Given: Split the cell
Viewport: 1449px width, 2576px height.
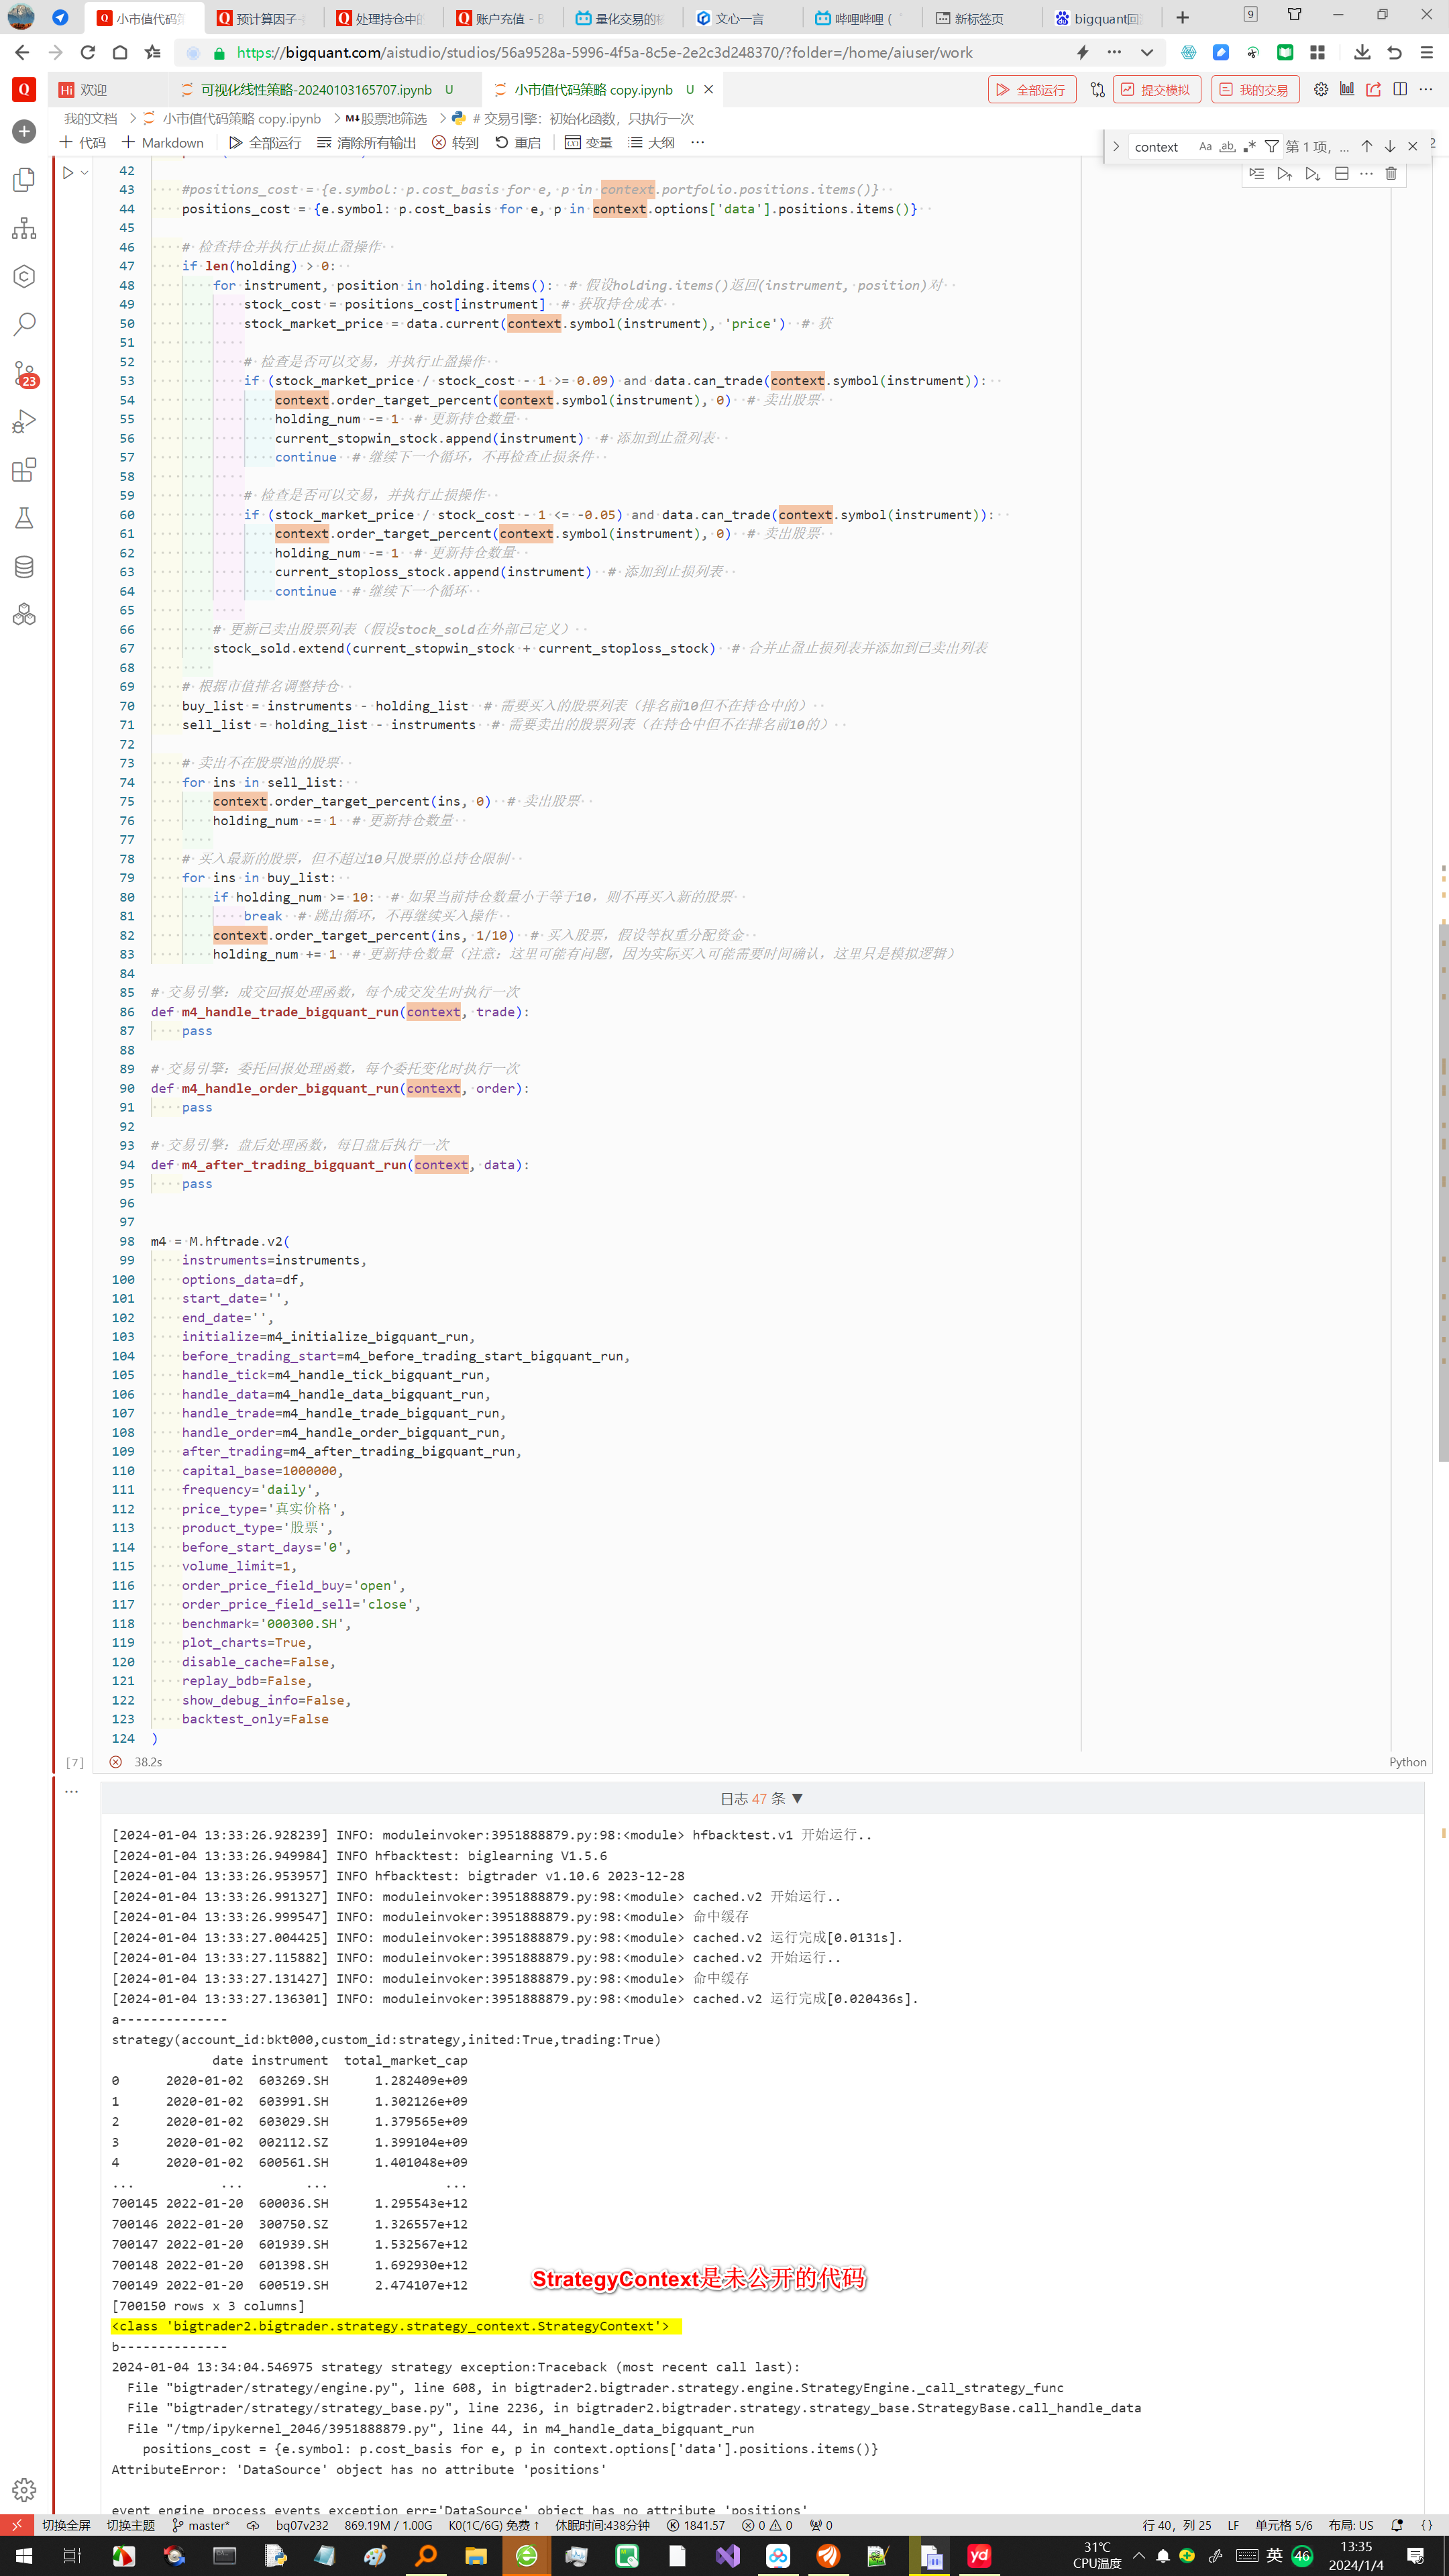Looking at the screenshot, I should coord(1341,174).
